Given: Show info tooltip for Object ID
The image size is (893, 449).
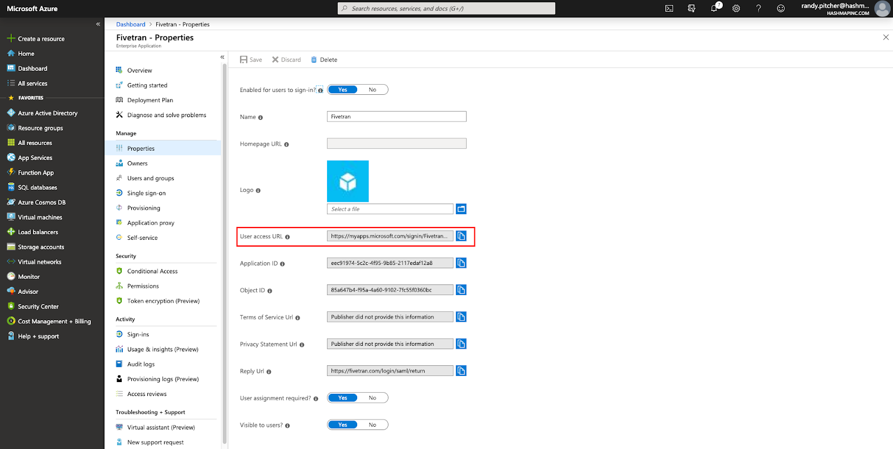Looking at the screenshot, I should [270, 291].
